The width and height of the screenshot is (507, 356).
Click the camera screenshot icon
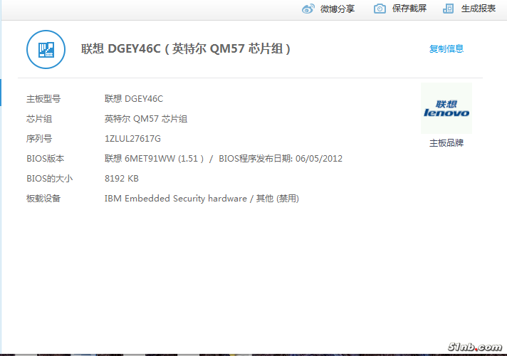(380, 9)
